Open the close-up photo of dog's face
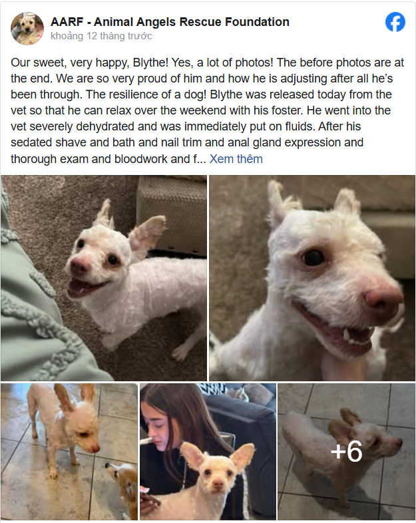The height and width of the screenshot is (523, 416). coord(312,278)
